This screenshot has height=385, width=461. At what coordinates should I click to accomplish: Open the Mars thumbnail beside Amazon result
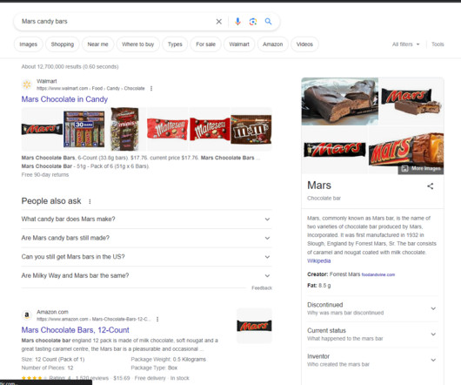pyautogui.click(x=254, y=326)
